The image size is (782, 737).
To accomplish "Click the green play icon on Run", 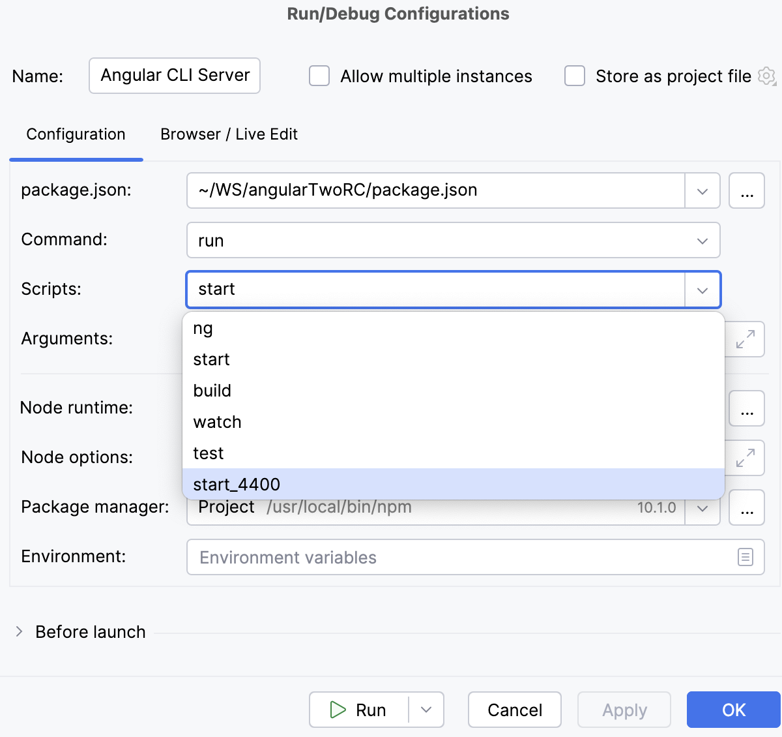I will (338, 710).
